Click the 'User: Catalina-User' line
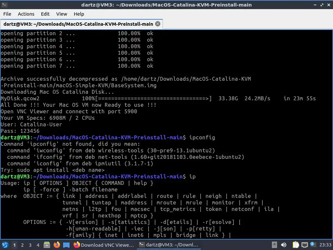The height and width of the screenshot is (250, 333). click(x=31, y=124)
